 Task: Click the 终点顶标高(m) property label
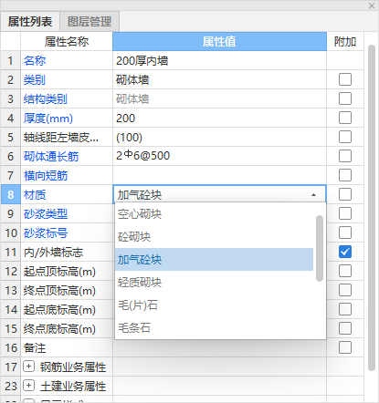point(59,291)
